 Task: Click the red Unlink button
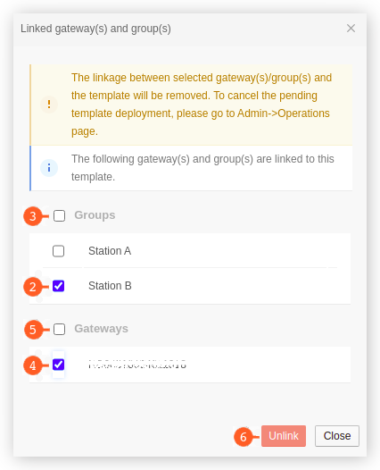pyautogui.click(x=284, y=436)
